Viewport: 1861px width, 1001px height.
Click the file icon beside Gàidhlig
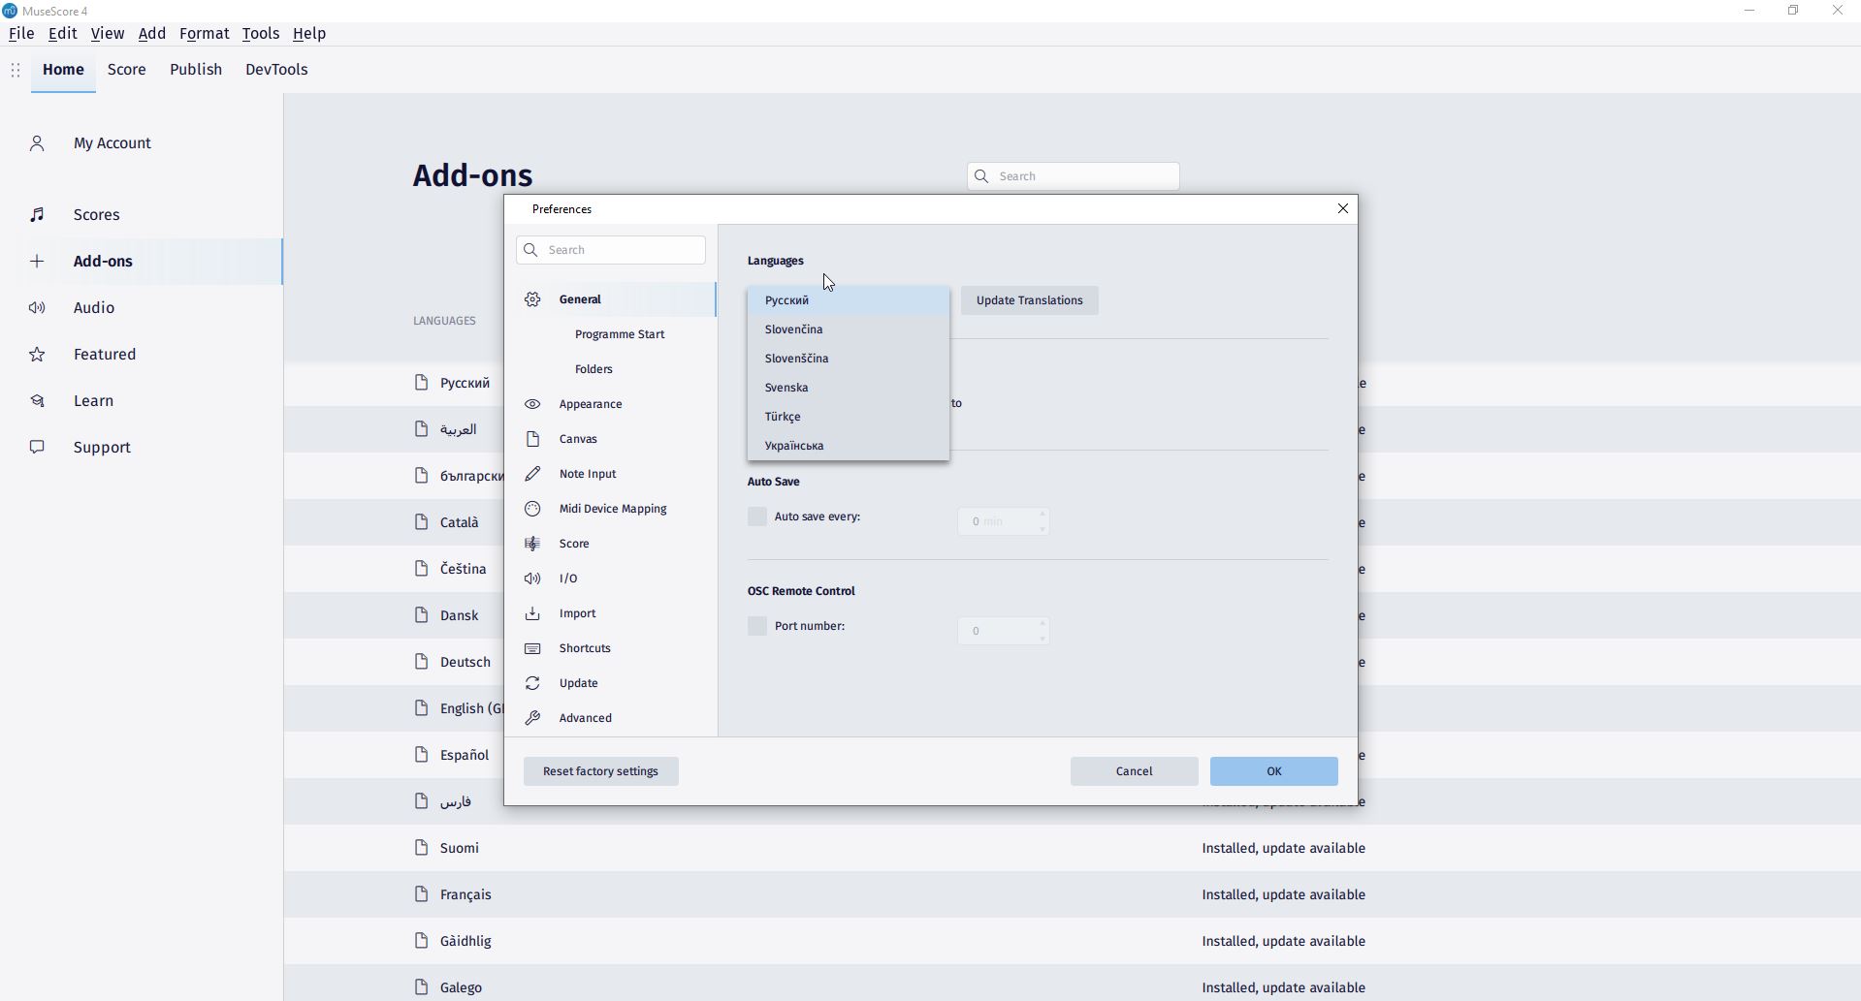[421, 941]
